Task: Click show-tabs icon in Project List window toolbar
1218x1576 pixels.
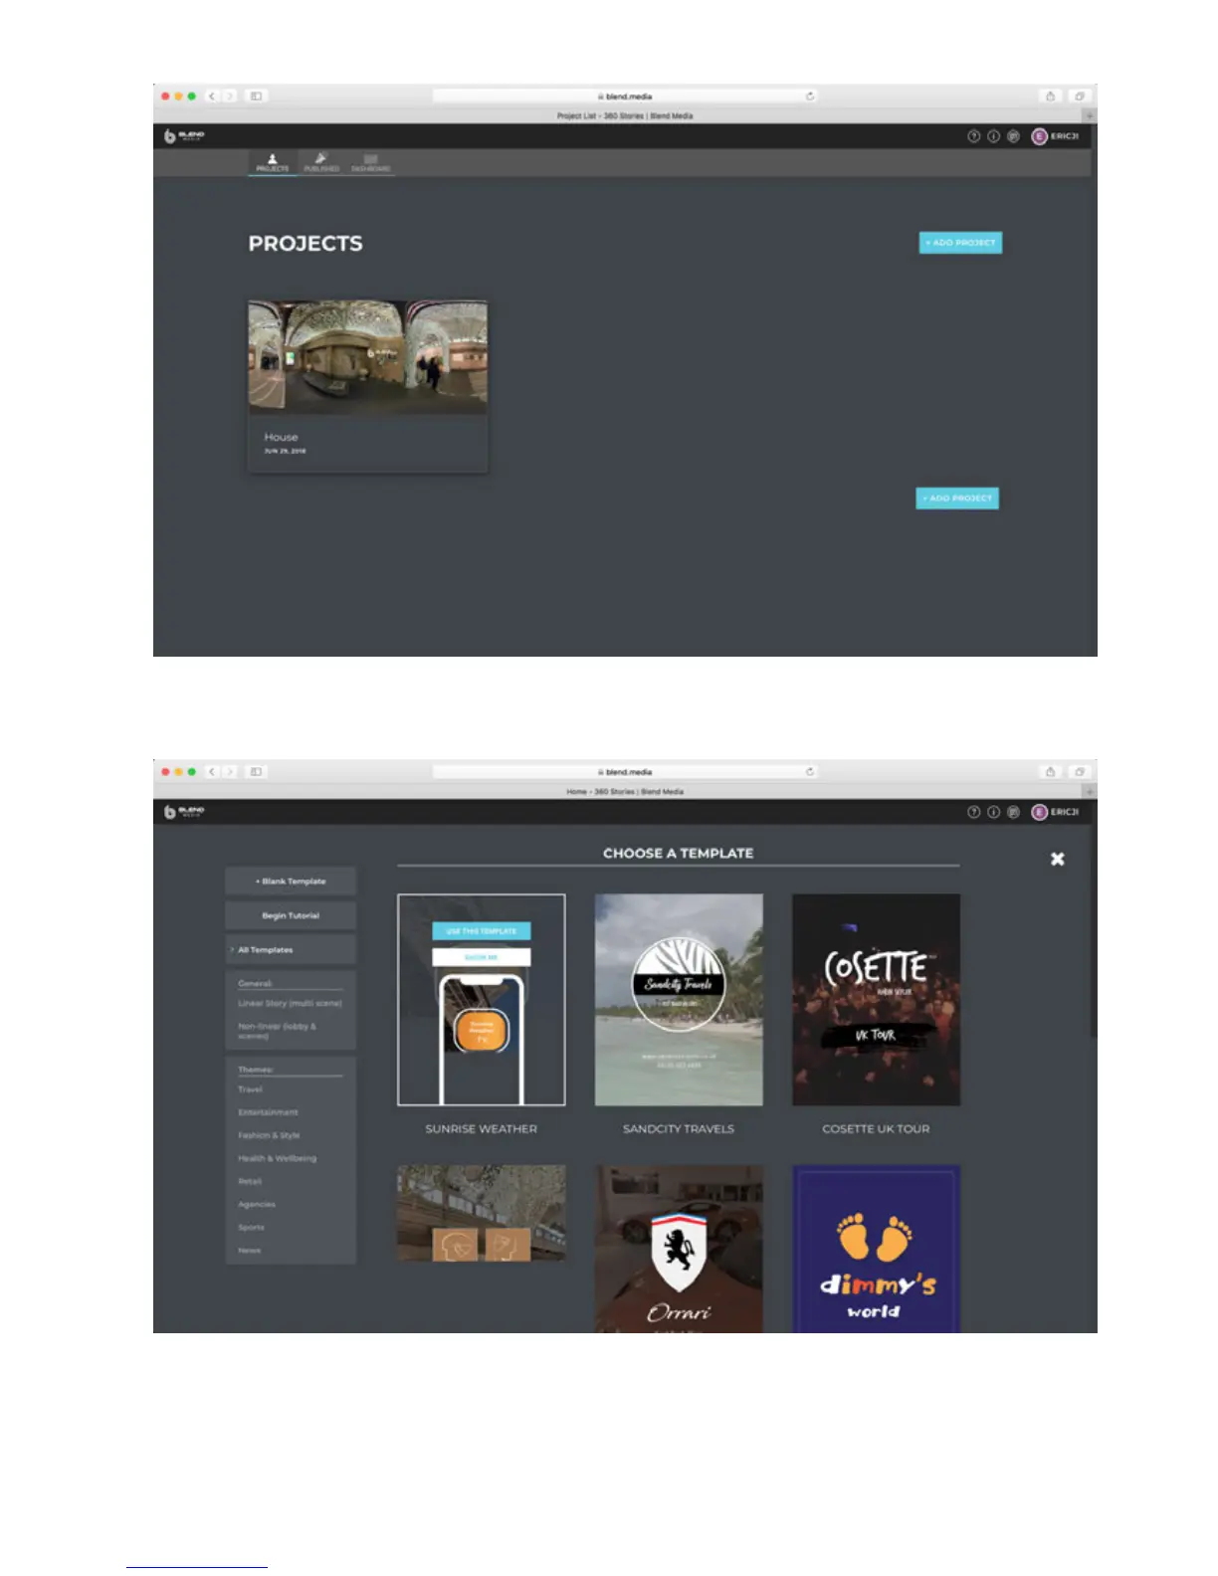Action: point(1080,97)
